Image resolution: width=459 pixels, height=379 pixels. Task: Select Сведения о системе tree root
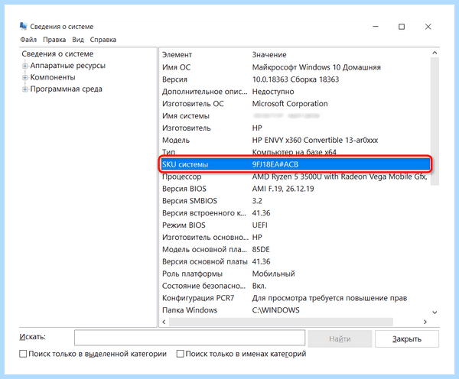coord(57,53)
